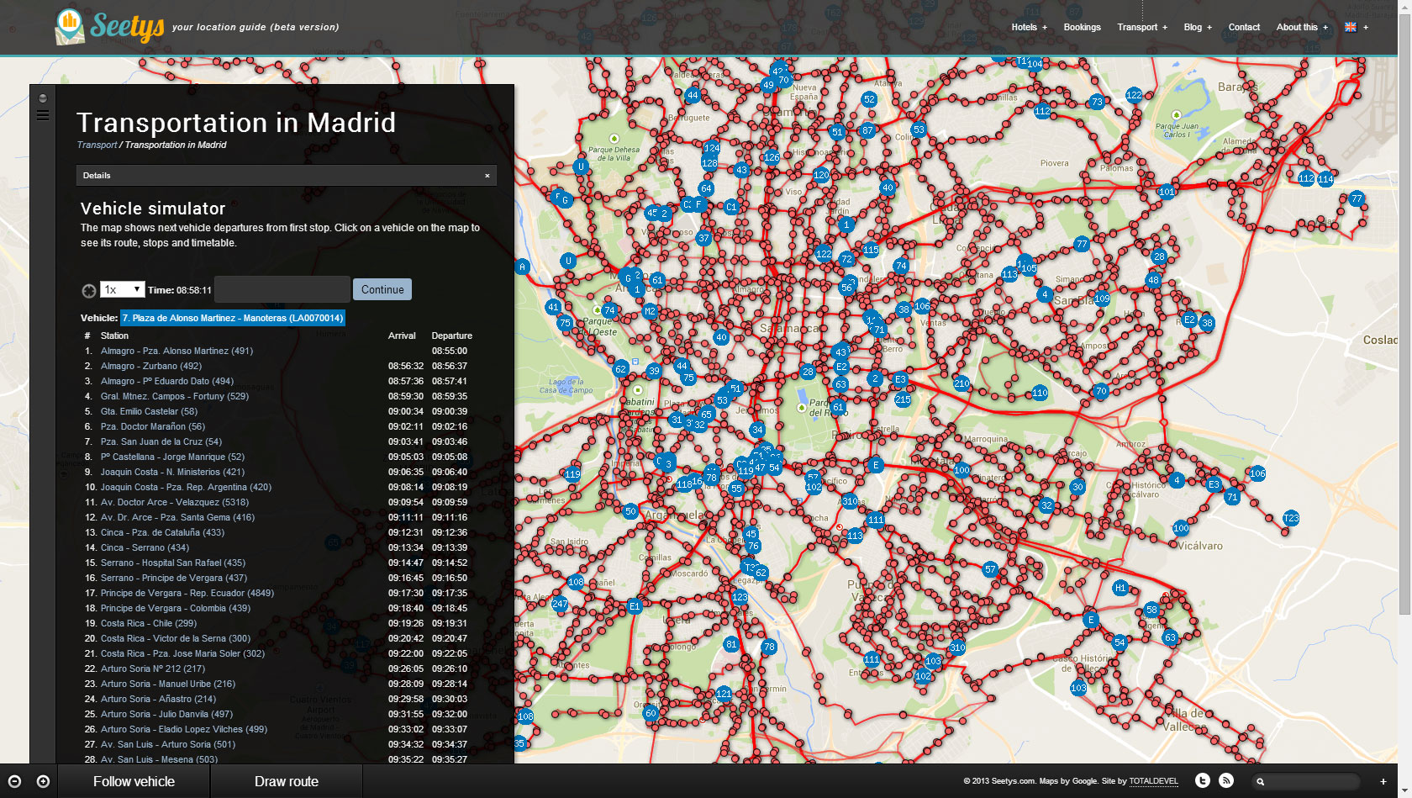Screen dimensions: 1412x798
Task: Click the magnifier icon in the footer search
Action: click(1260, 781)
